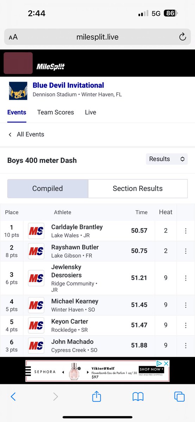Viewport: 195px width, 422px height.
Task: Switch to the Section Results view
Action: [138, 188]
